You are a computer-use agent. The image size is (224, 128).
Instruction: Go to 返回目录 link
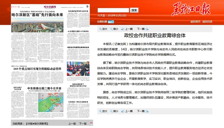click(207, 22)
